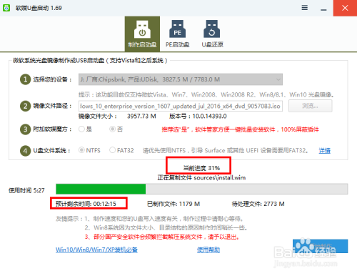The width and height of the screenshot is (357, 276).
Task: Click red tip 3 about 国产安全软件
Action: point(162,237)
